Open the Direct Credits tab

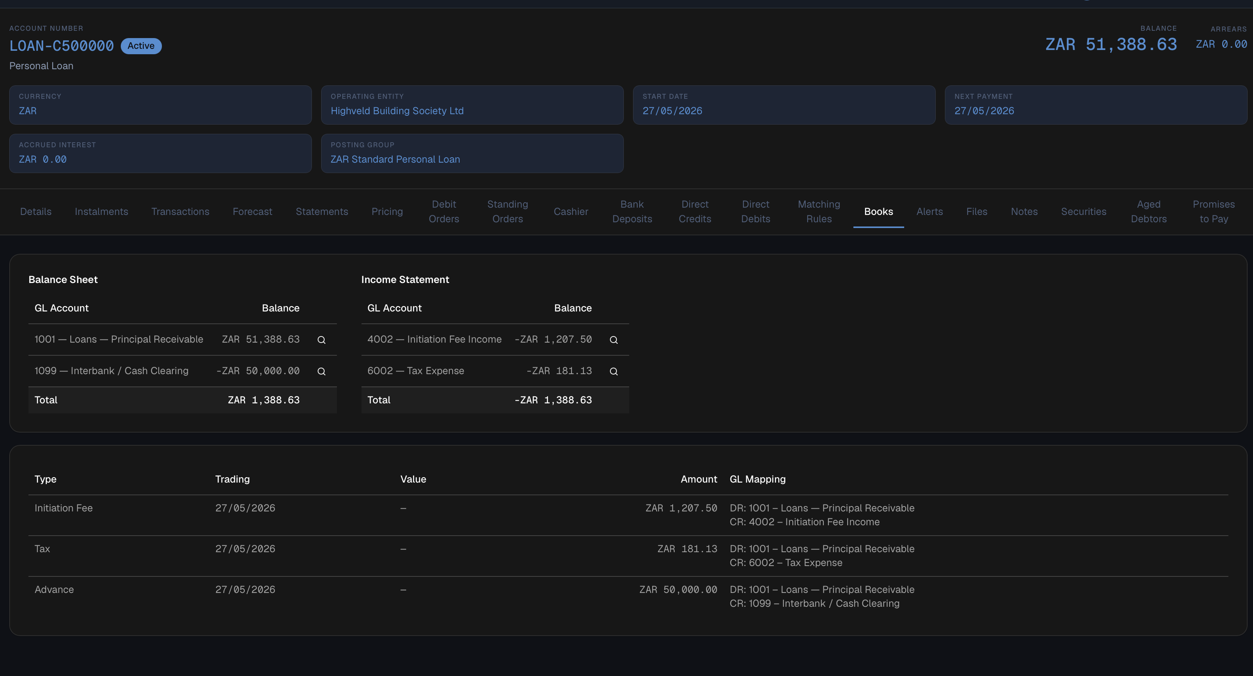tap(695, 211)
